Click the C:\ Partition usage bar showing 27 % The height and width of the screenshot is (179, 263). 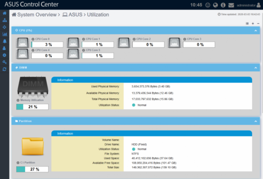32,169
